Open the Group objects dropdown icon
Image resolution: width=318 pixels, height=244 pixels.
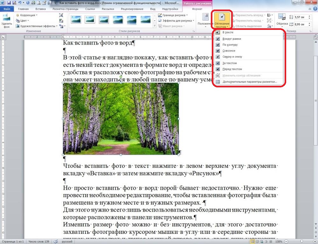270,20
